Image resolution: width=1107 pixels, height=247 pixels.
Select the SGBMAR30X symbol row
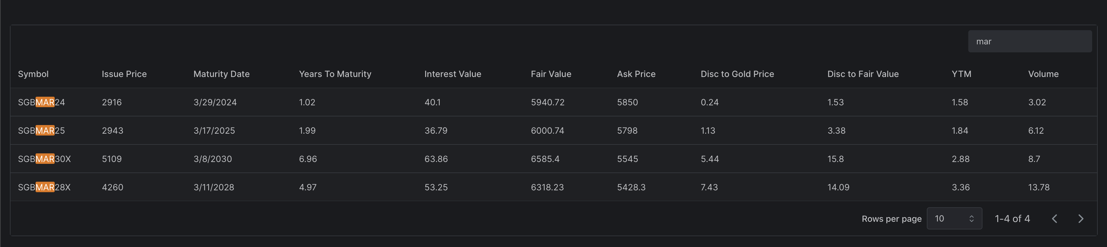pos(44,159)
